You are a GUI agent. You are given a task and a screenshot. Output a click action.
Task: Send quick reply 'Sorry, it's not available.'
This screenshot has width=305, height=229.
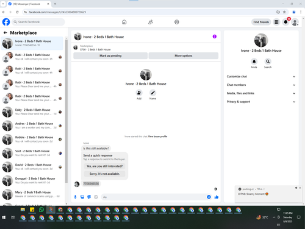pos(104,174)
